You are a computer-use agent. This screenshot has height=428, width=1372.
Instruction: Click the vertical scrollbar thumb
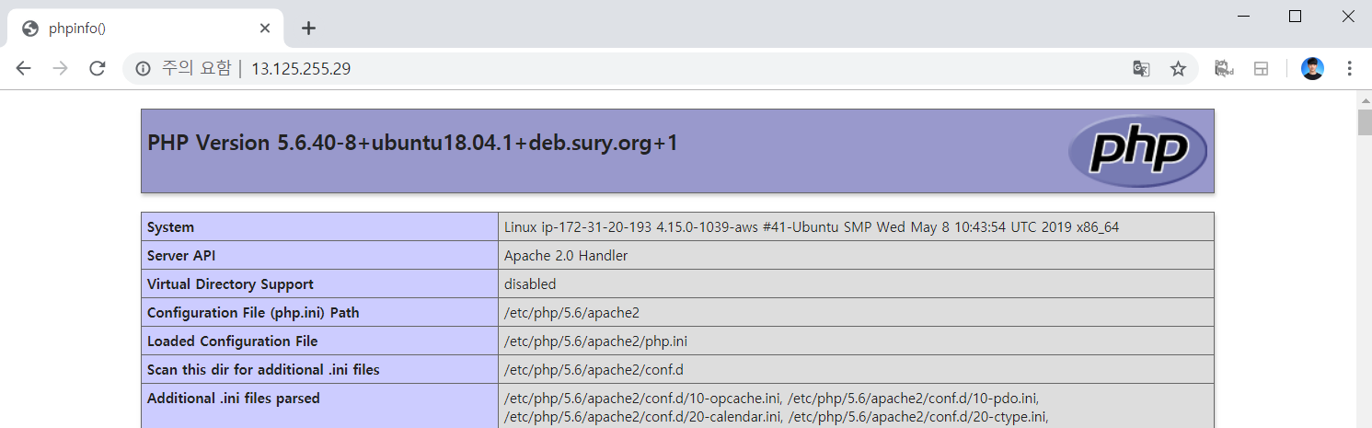(1365, 122)
